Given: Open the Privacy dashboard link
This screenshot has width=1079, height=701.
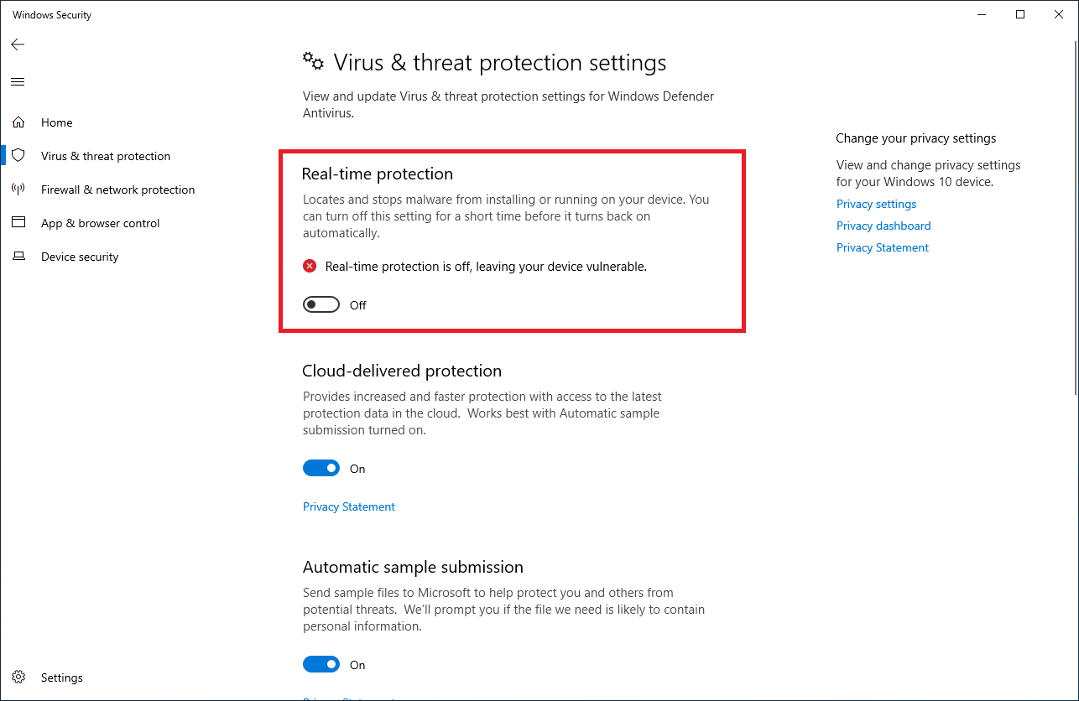Looking at the screenshot, I should 884,226.
